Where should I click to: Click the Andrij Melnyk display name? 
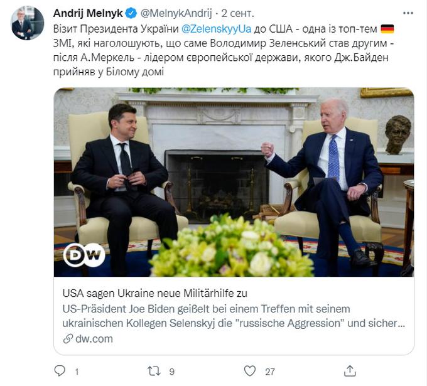click(88, 13)
